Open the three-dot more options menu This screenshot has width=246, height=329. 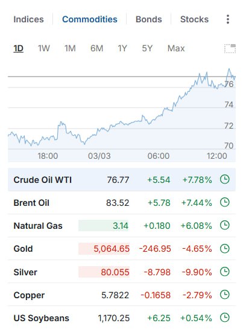[x=228, y=19]
